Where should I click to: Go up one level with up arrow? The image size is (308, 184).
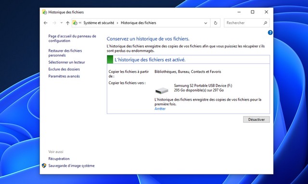coord(67,23)
